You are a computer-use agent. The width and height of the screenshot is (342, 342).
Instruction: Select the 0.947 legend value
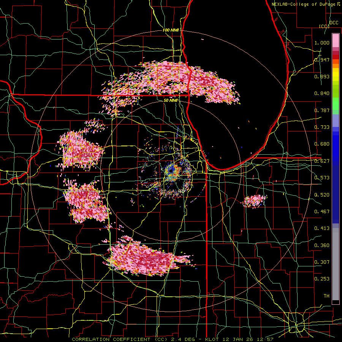[x=322, y=60]
